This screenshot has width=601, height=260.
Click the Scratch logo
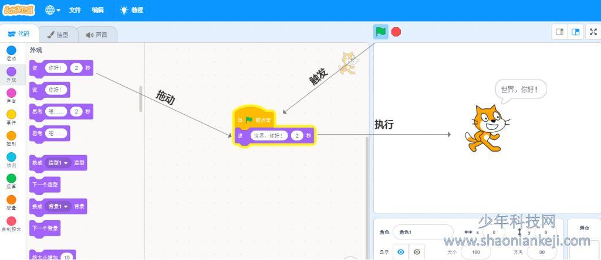coord(19,10)
